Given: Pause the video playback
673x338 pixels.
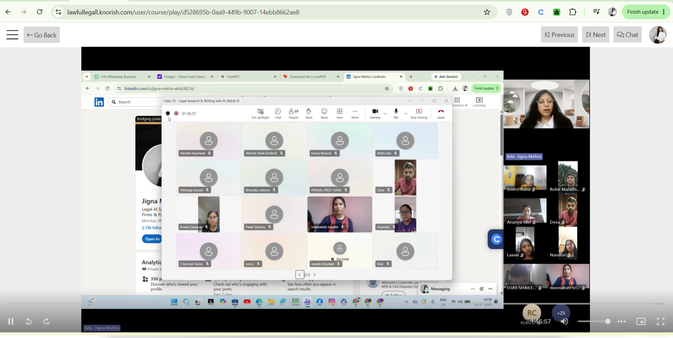Looking at the screenshot, I should (11, 321).
